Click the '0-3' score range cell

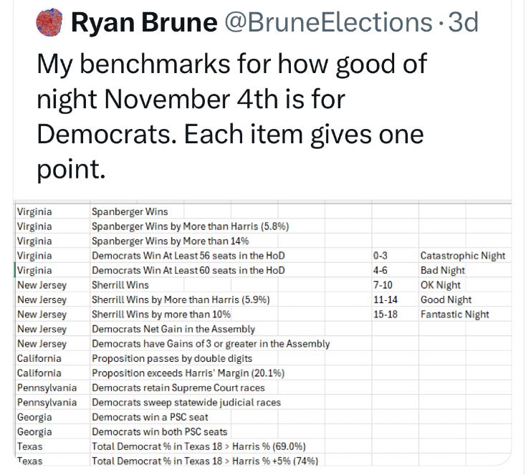click(381, 256)
